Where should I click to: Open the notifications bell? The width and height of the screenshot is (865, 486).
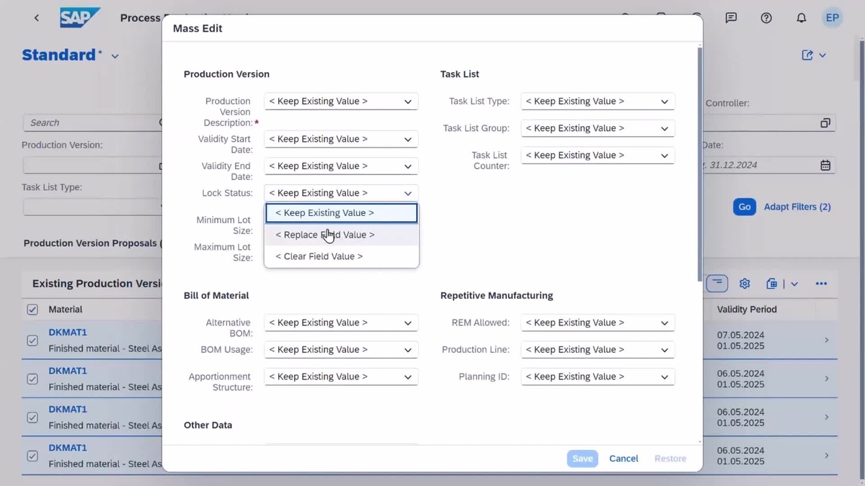pos(801,18)
